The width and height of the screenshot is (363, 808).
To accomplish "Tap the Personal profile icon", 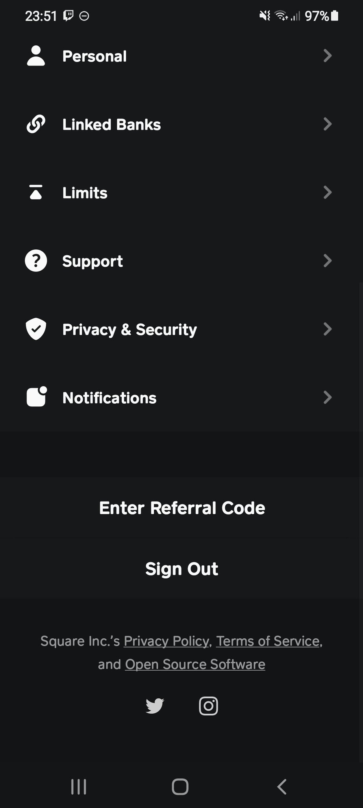I will pyautogui.click(x=36, y=56).
